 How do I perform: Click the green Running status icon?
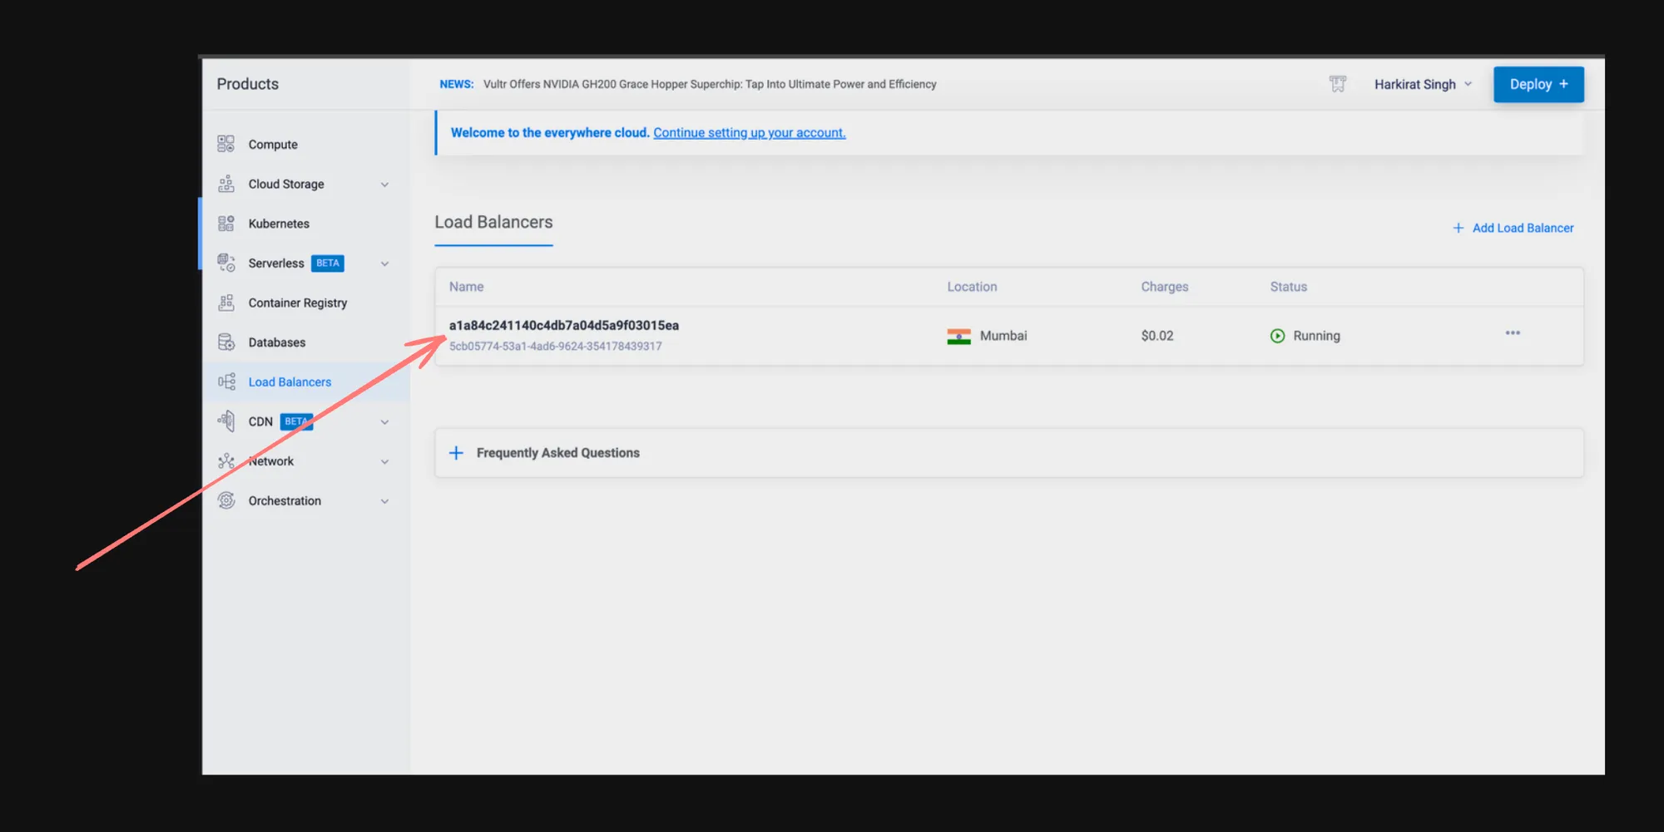(1277, 336)
